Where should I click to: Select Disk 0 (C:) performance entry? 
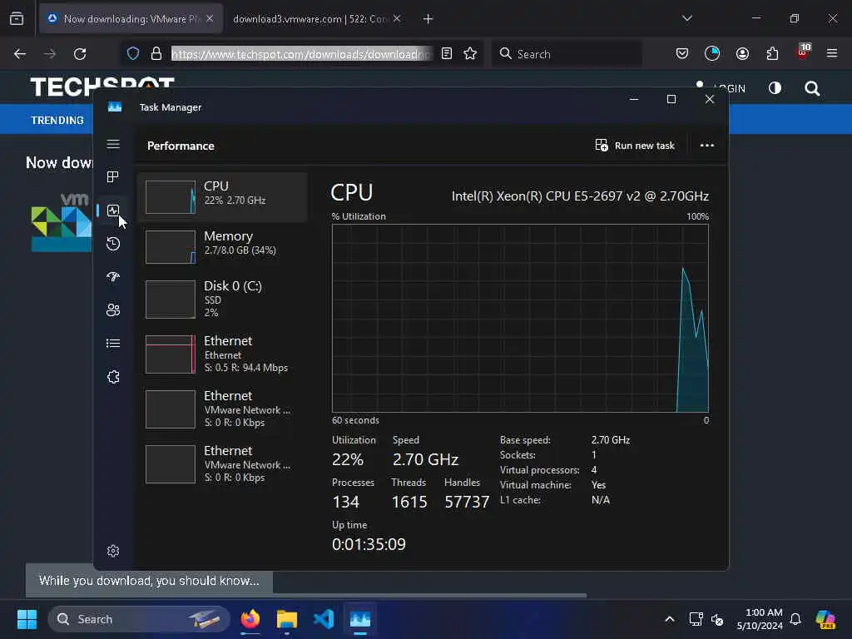tap(222, 299)
